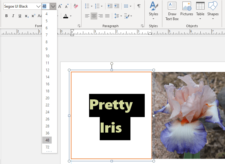Image resolution: width=225 pixels, height=164 pixels.
Task: Align text to the left
Action: 87,16
